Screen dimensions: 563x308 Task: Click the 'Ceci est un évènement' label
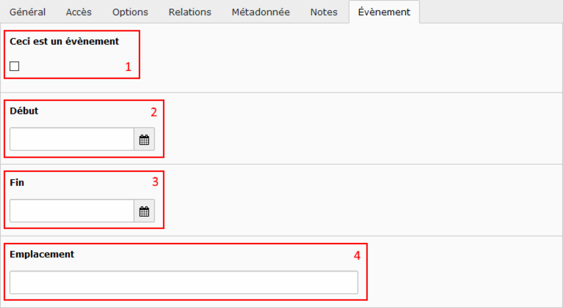click(64, 41)
